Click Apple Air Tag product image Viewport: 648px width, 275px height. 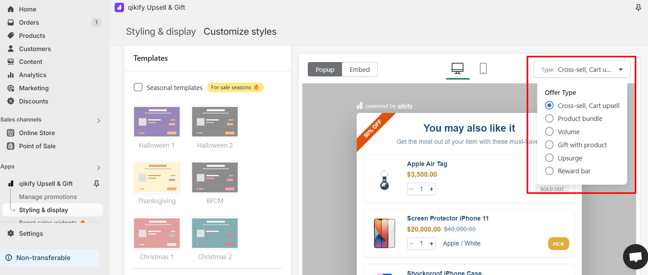[384, 180]
